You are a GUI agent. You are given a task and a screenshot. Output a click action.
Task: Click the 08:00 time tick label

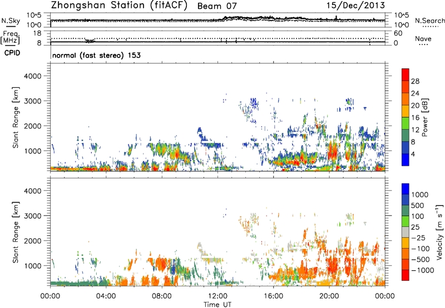[x=162, y=296]
